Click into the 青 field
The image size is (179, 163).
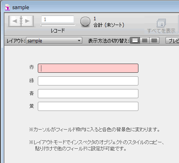tap(88, 93)
